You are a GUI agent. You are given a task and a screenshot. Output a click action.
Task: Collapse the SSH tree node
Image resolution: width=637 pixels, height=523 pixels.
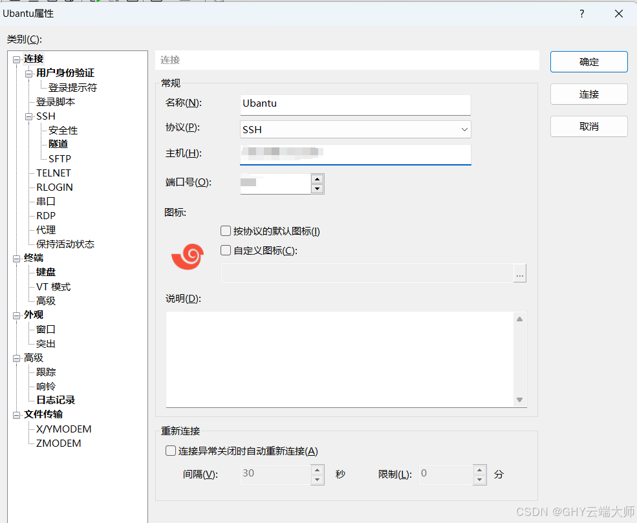[x=29, y=117]
